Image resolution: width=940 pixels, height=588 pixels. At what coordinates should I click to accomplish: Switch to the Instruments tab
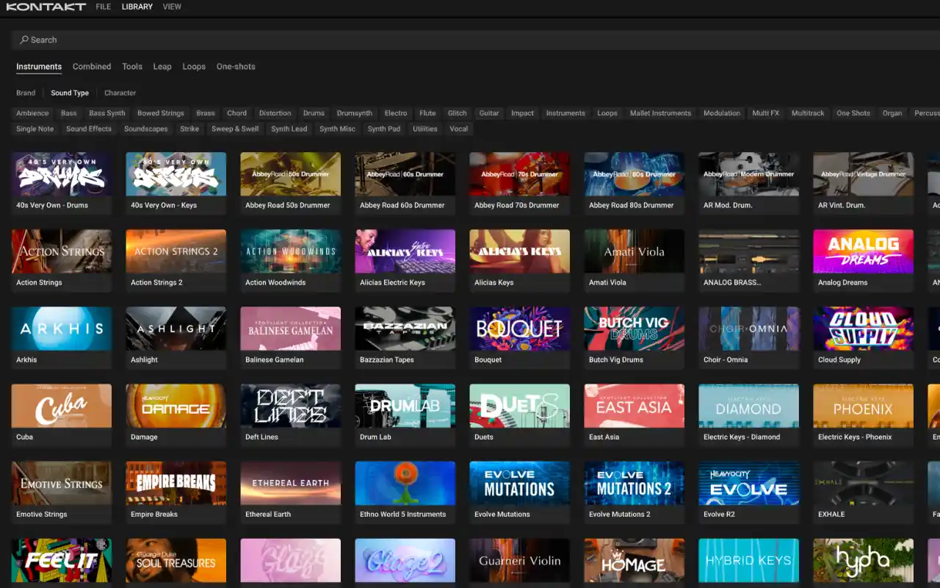(x=39, y=67)
